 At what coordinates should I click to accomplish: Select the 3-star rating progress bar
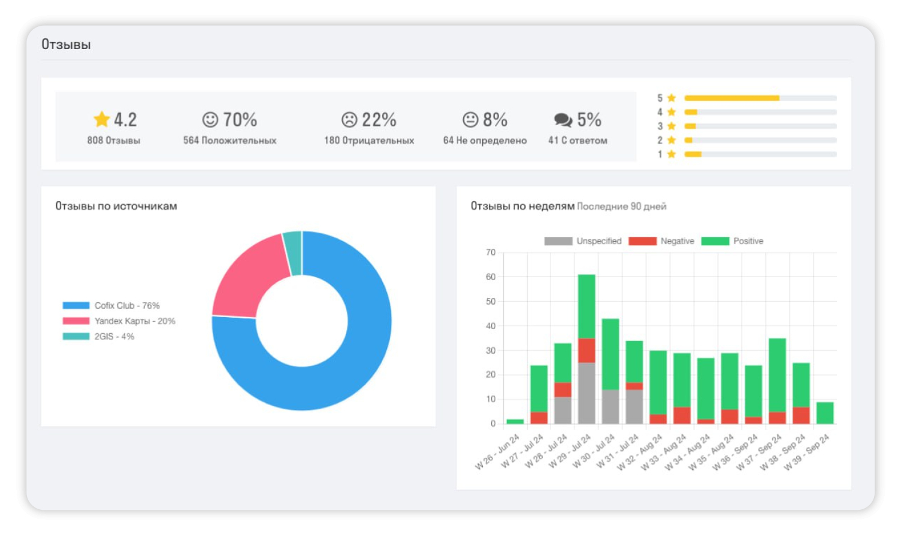pos(760,126)
